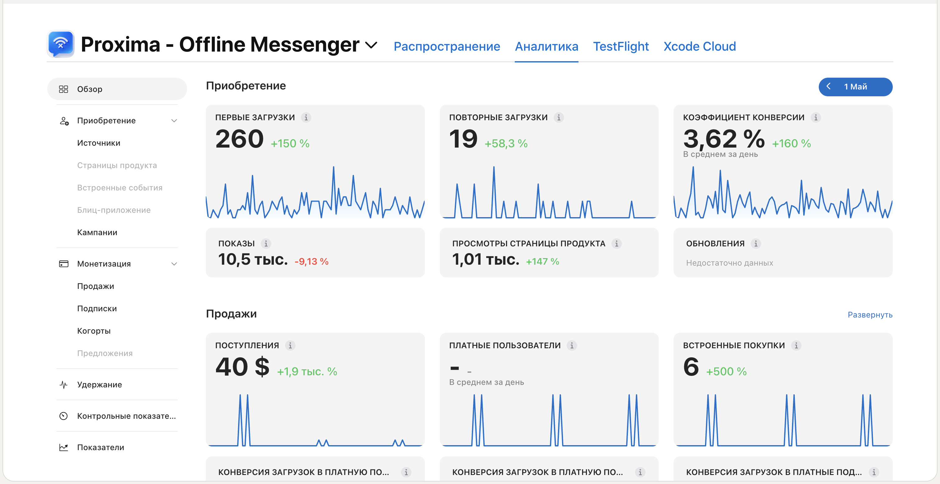Click the Proxima app icon
940x484 pixels.
coord(61,44)
